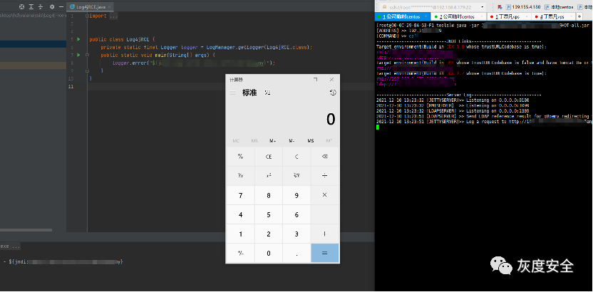This screenshot has height=292, width=593.
Task: Hide the project panel with minus icon
Action: [61, 7]
